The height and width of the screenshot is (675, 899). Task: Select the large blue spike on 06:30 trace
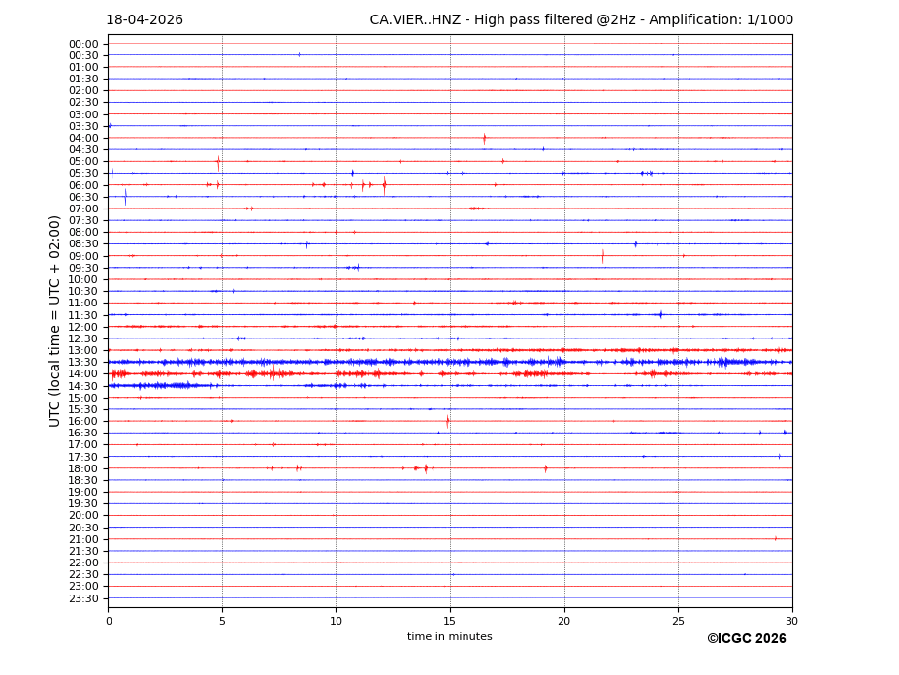click(125, 197)
